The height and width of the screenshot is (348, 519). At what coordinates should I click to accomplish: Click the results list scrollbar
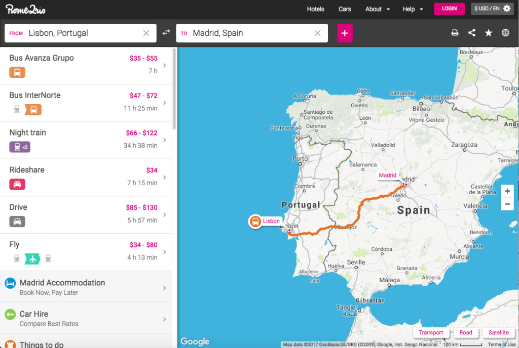click(x=174, y=89)
